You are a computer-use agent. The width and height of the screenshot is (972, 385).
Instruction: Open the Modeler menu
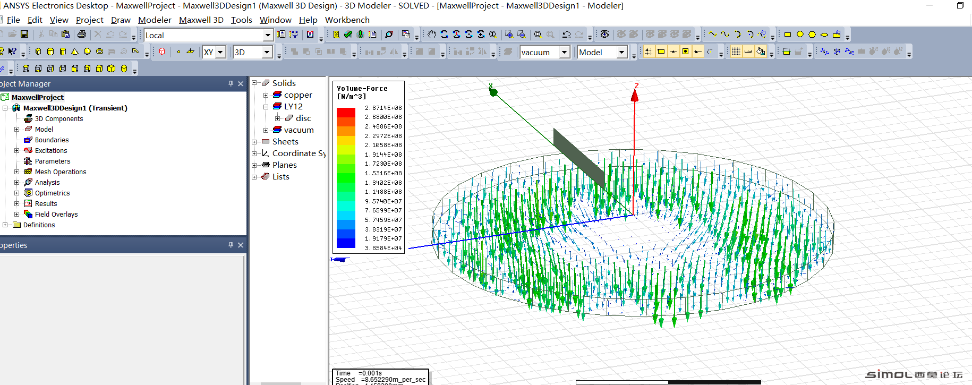[155, 20]
